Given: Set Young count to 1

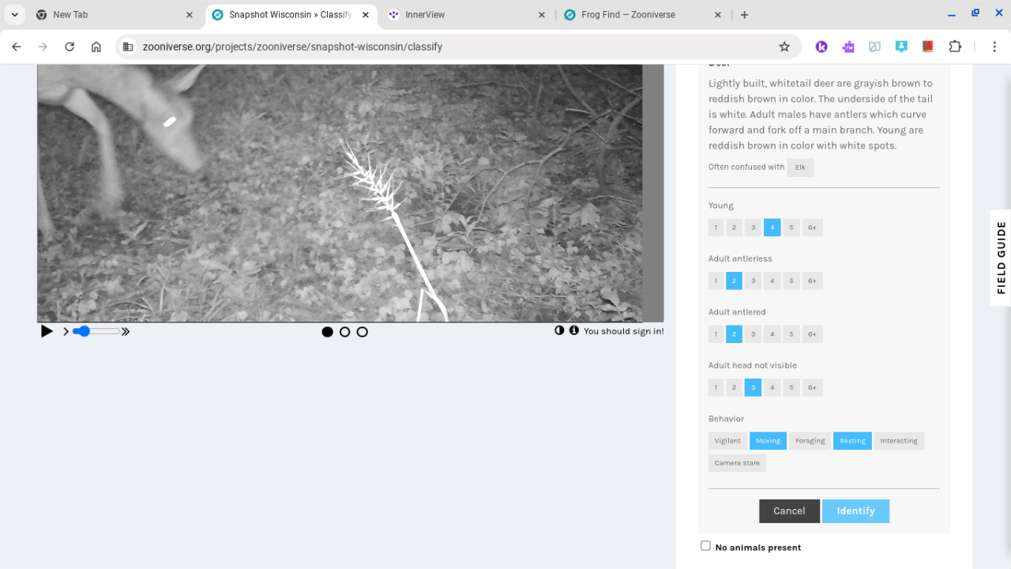Looking at the screenshot, I should (716, 228).
